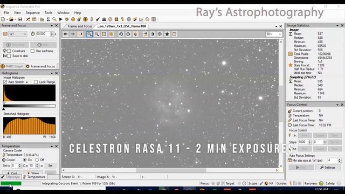Uncheck the Auto Stretch checkbox
345x194 pixels.
coord(5,82)
